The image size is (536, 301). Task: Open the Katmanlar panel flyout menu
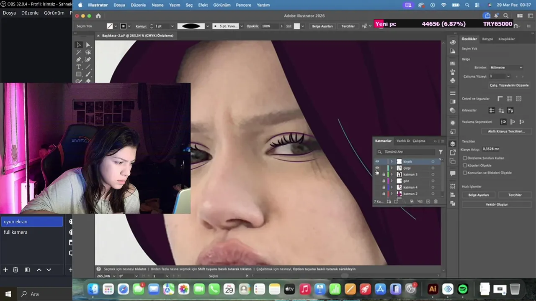tap(443, 141)
